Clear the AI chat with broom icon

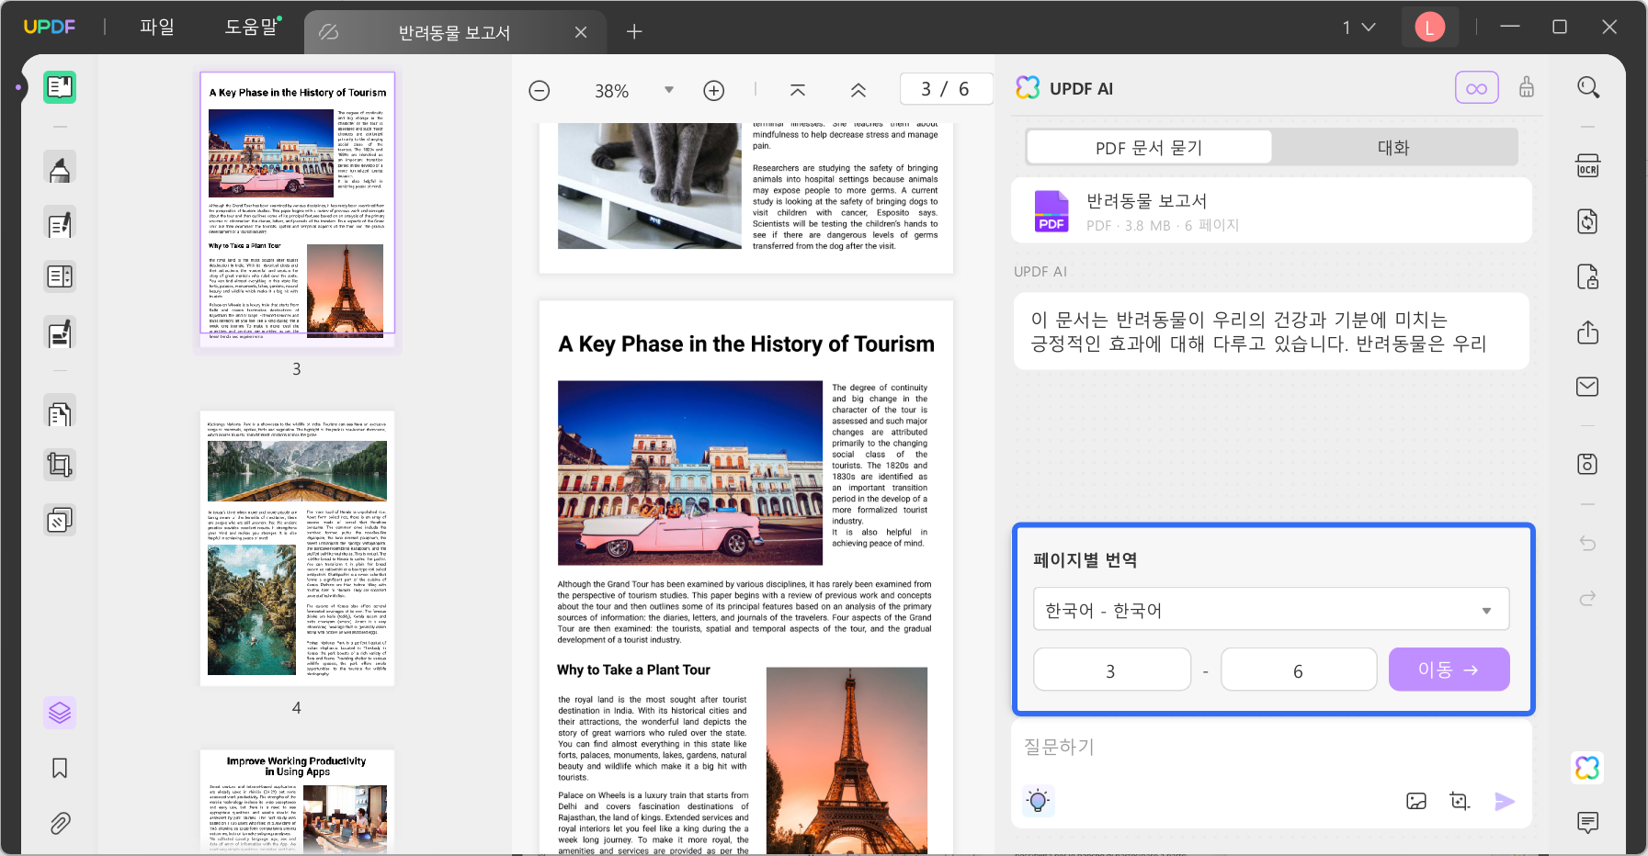click(x=1527, y=87)
